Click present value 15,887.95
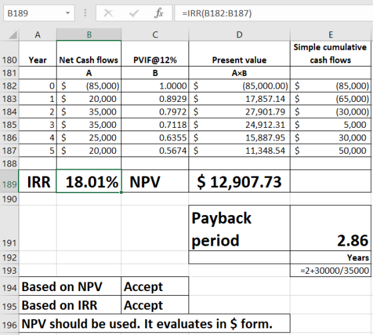This screenshot has height=335, width=373. click(x=239, y=137)
